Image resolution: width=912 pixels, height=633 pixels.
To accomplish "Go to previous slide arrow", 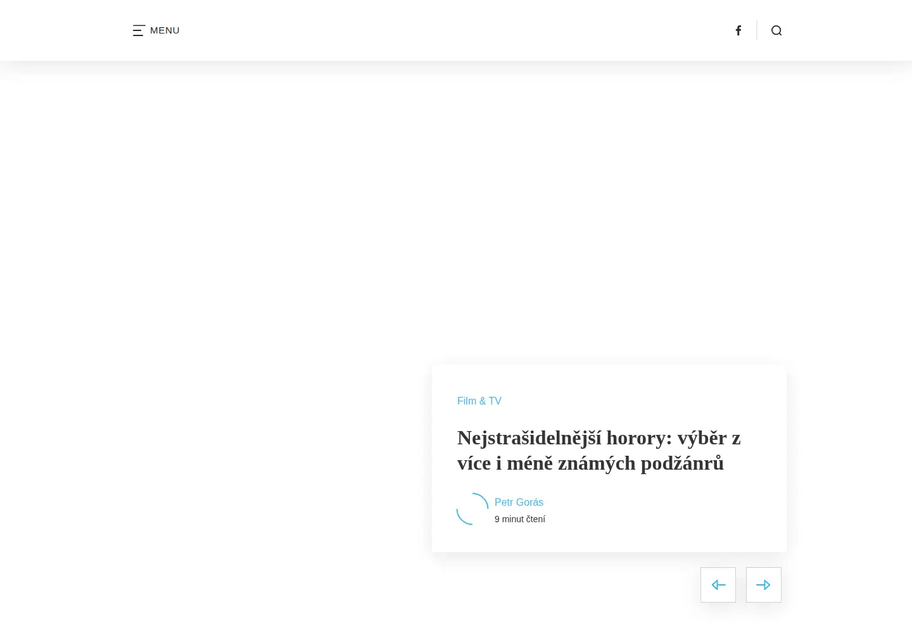I will pyautogui.click(x=718, y=585).
